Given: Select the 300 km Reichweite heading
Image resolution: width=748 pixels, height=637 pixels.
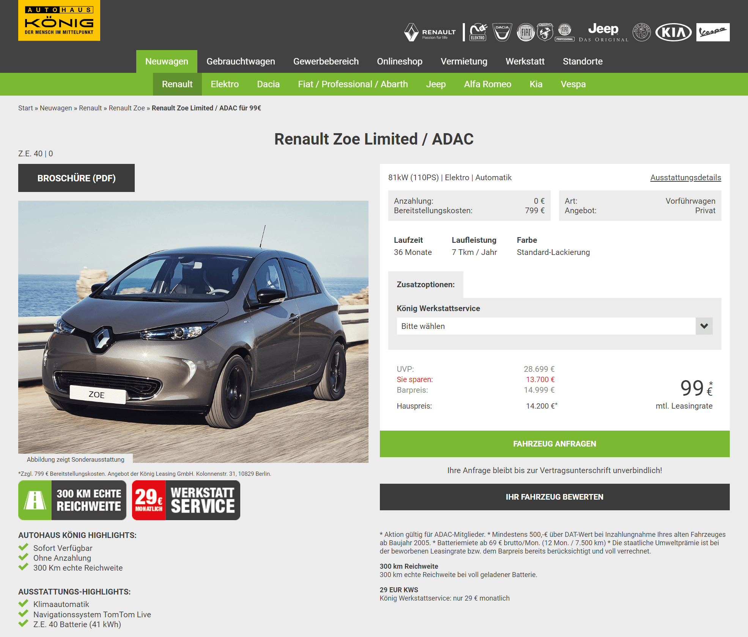Looking at the screenshot, I should click(409, 566).
